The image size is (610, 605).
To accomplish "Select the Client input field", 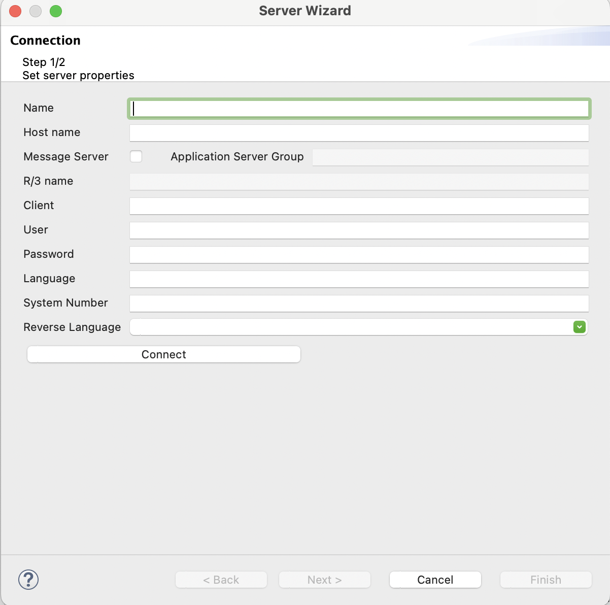I will click(x=359, y=206).
